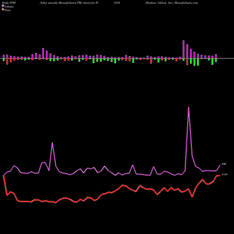Click the '9.88' price end label

[x=225, y=175]
